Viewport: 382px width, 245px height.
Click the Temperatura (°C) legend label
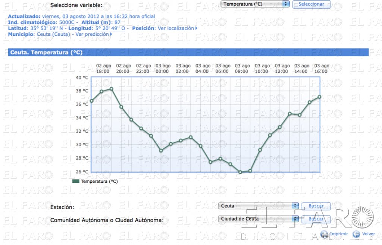[99, 182]
